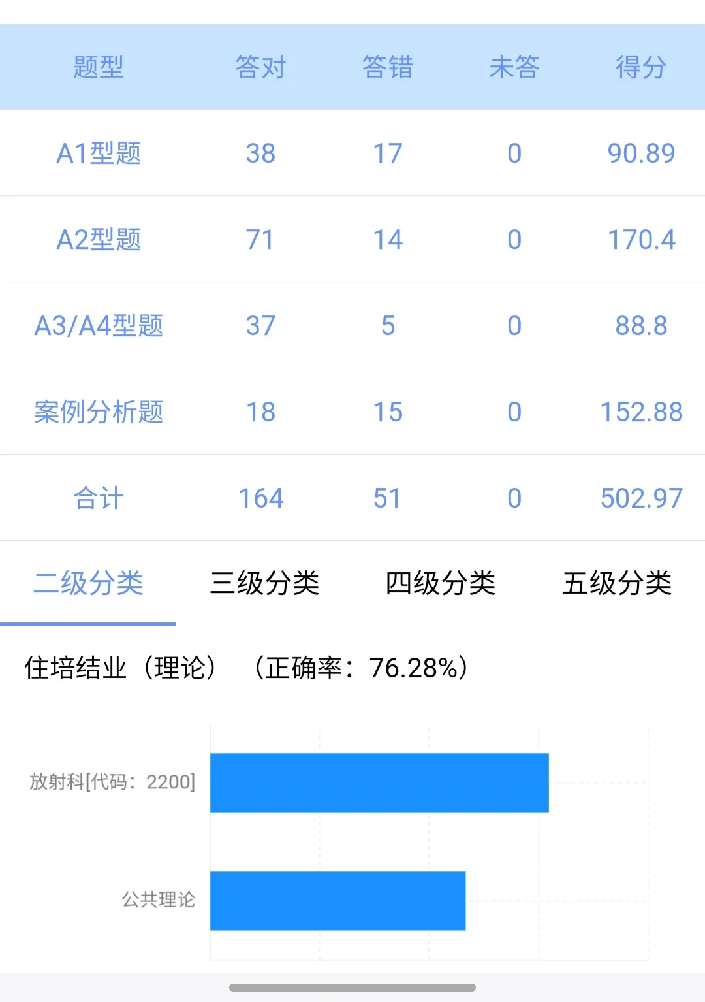Click the 答对 column header
The height and width of the screenshot is (1002, 705).
click(x=260, y=67)
